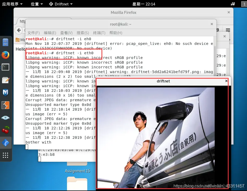Click Firefox back arrow button
The width and height of the screenshot is (247, 191).
pos(19,30)
